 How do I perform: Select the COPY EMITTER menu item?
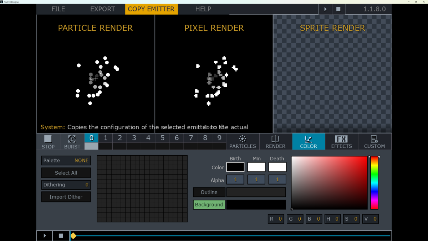click(x=151, y=9)
